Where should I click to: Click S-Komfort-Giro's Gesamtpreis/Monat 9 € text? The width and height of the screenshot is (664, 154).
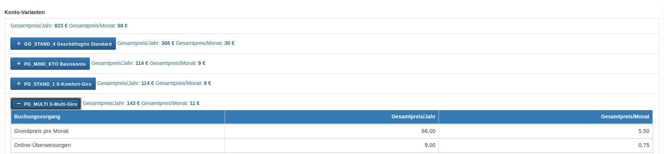183,83
